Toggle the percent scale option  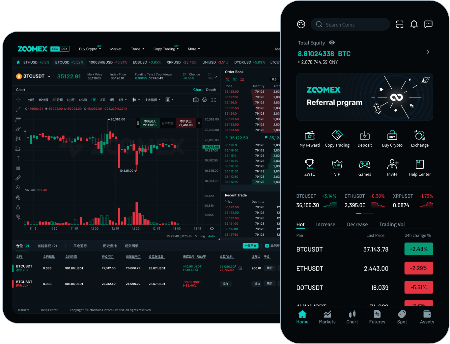196,236
